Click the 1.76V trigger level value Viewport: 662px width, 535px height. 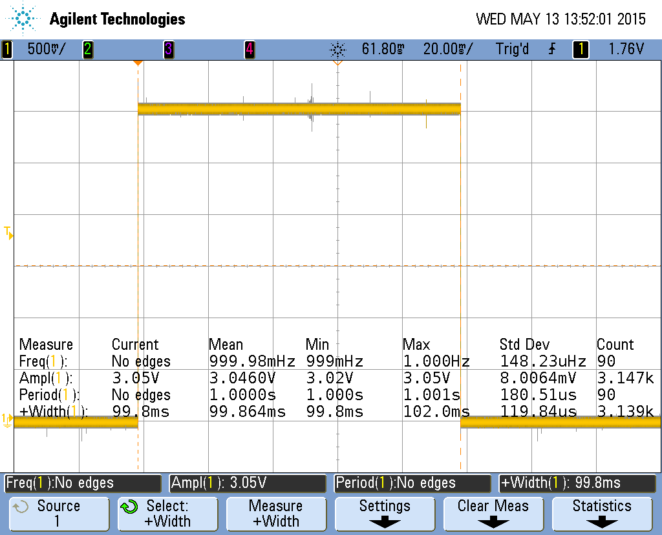click(626, 49)
